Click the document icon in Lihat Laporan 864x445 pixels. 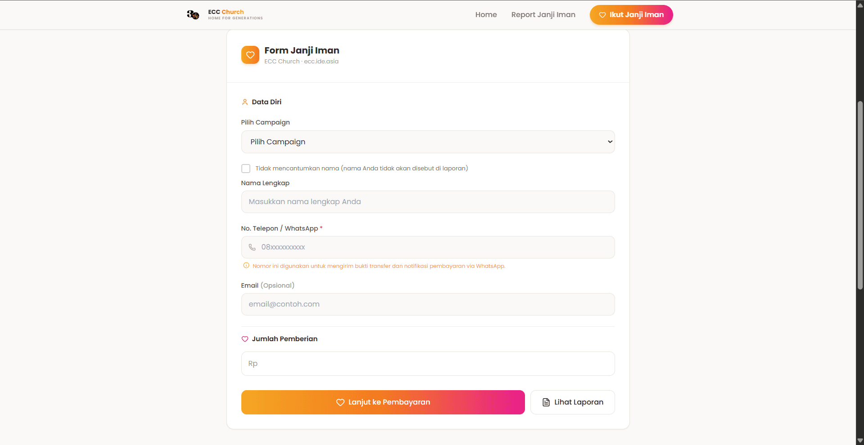pyautogui.click(x=546, y=402)
